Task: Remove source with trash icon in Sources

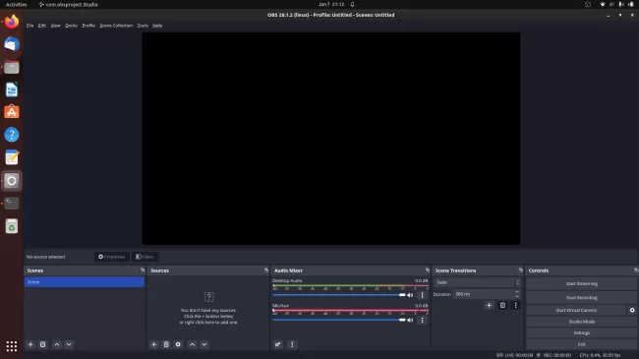Action: point(166,344)
